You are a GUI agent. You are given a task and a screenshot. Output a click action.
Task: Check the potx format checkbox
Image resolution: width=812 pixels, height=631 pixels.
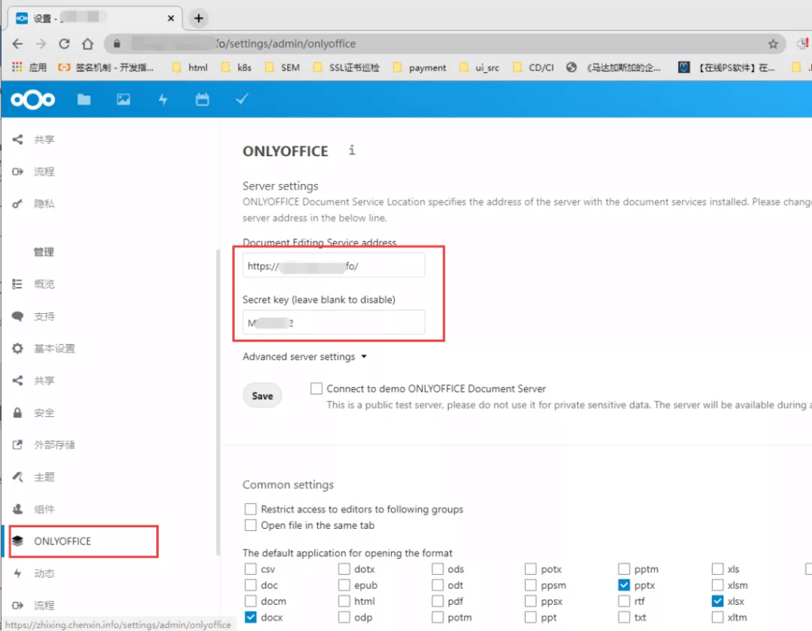[x=530, y=569]
